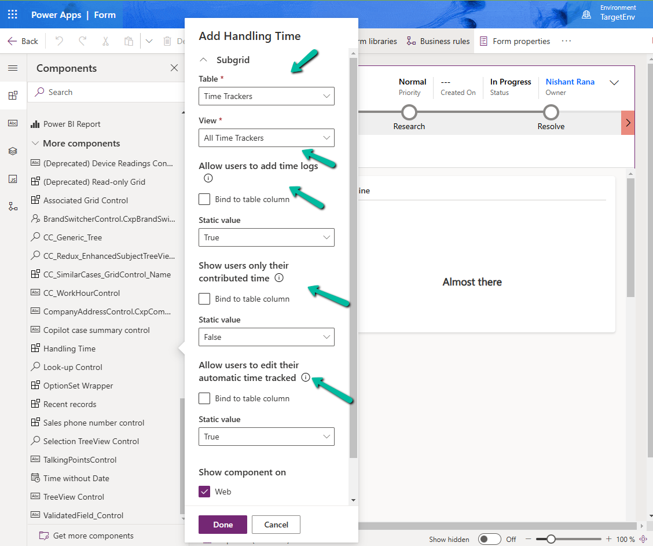This screenshot has height=546, width=653.
Task: Uncheck the Web checkbox under Show component on
Action: pyautogui.click(x=204, y=491)
